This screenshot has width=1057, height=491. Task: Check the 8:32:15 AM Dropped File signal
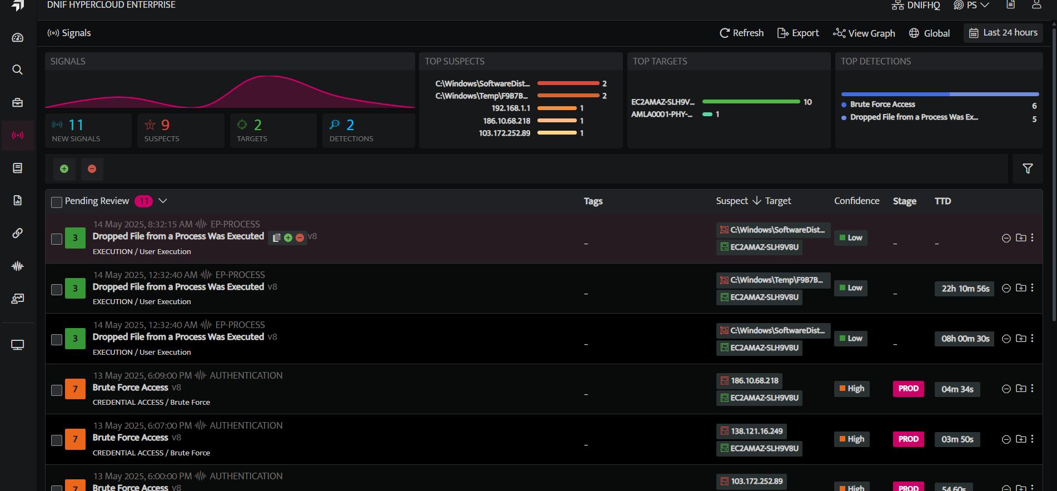[x=57, y=239]
